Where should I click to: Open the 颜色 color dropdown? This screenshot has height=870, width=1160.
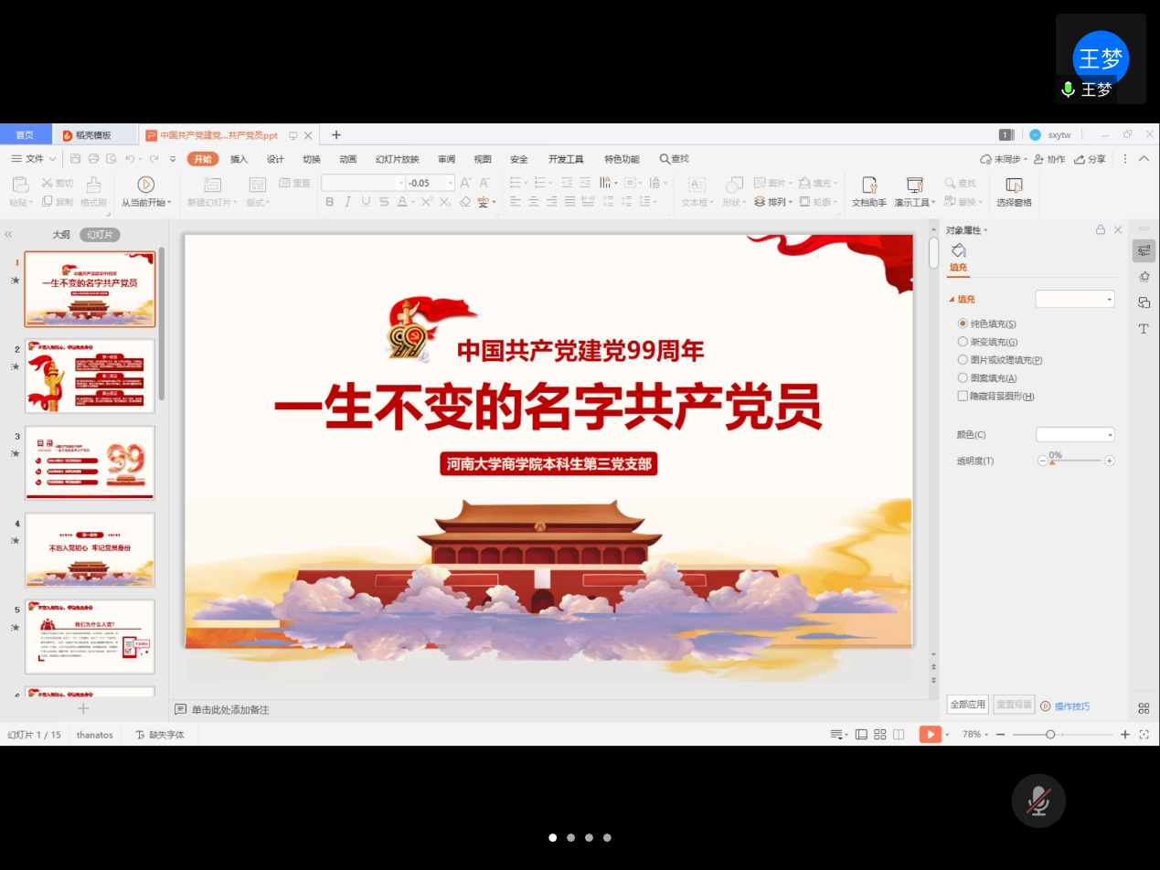[x=1075, y=435]
